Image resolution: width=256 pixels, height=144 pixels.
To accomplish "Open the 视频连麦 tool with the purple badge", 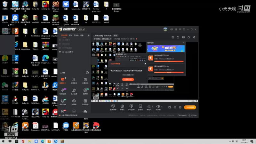I will pos(63,92).
